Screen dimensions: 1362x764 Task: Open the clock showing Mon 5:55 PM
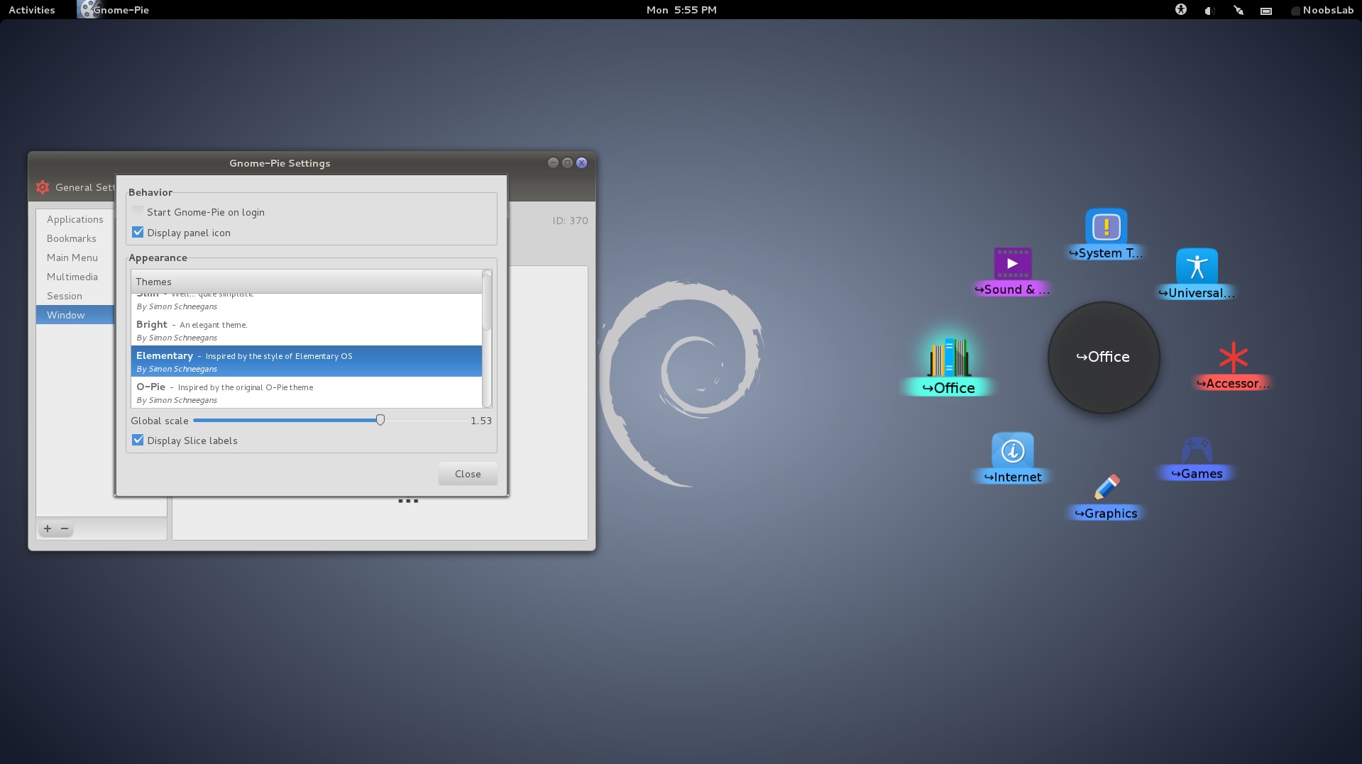[681, 10]
